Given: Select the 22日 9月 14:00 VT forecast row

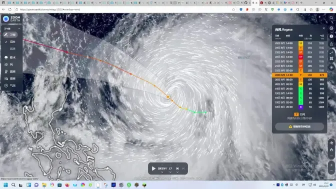Looking at the screenshot, I should [299, 57].
